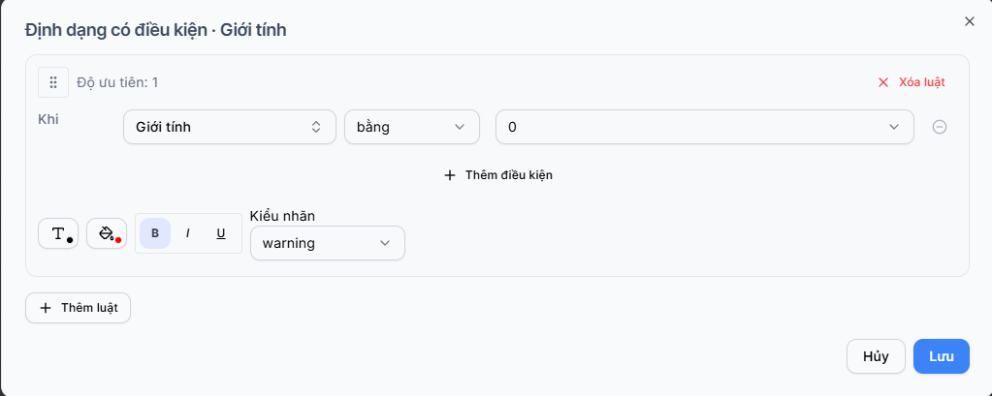Save the rule with Lưu button
Viewport: 992px width, 396px height.
[x=942, y=356]
